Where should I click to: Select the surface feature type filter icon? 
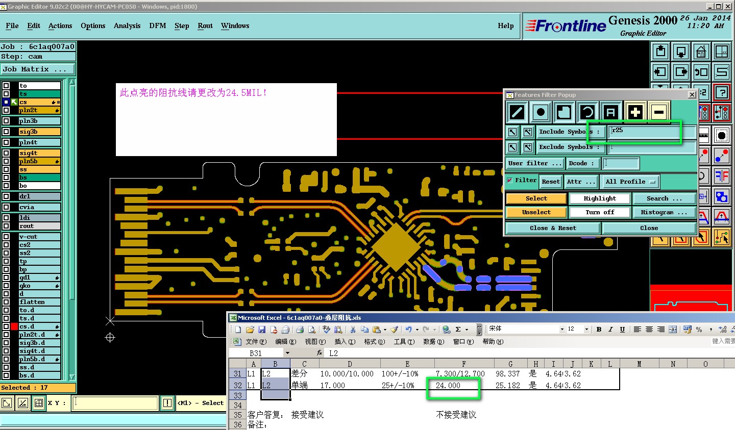pos(563,112)
